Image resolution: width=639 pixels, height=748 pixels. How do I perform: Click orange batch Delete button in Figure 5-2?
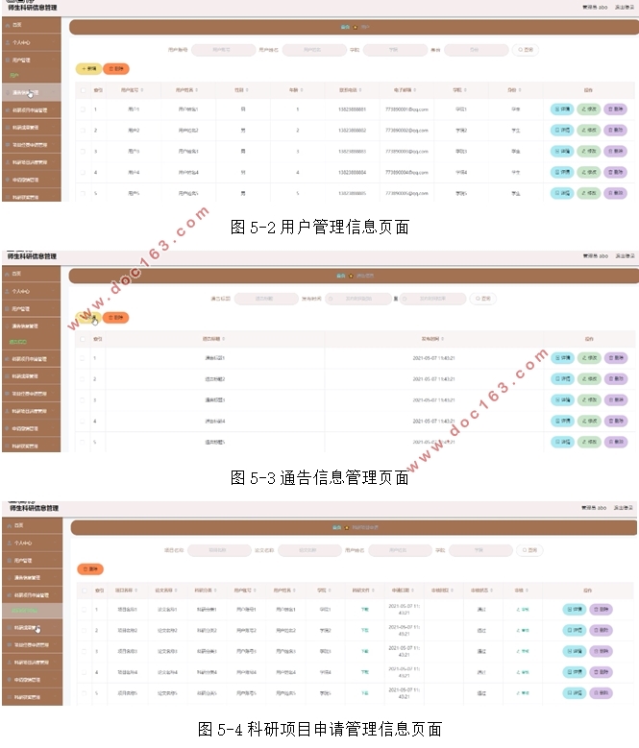tap(116, 69)
